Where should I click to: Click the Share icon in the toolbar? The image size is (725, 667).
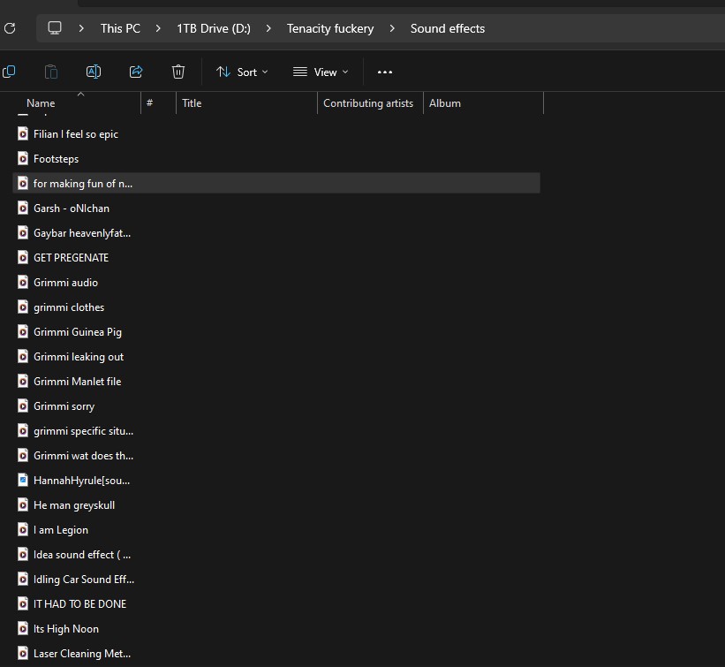[x=136, y=72]
